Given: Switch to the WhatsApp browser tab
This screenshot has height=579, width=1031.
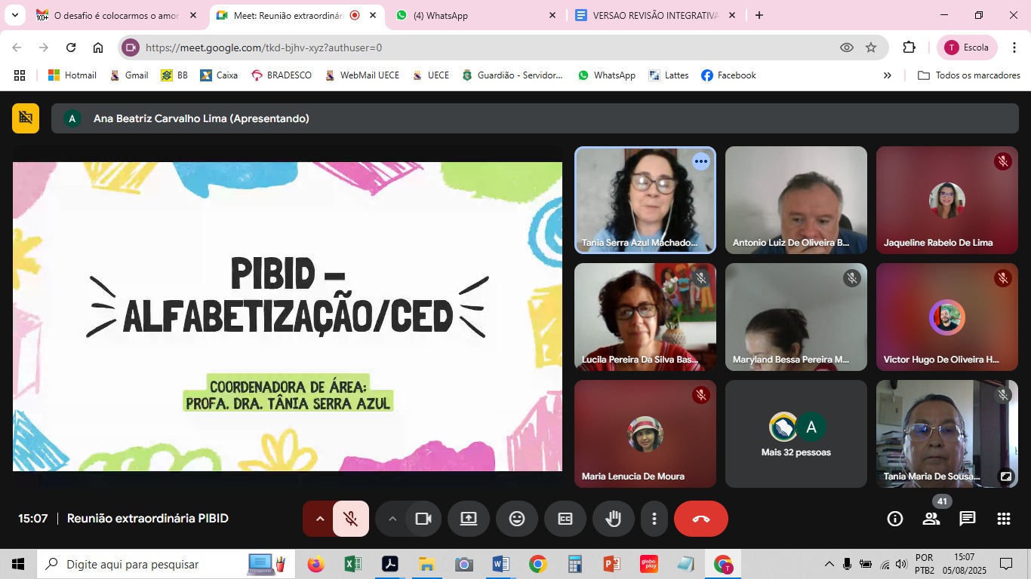Looking at the screenshot, I should [x=475, y=15].
